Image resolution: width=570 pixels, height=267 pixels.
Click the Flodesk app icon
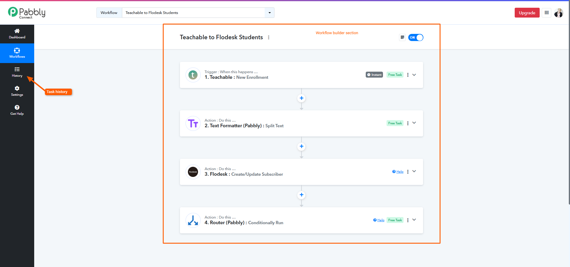[x=193, y=172]
